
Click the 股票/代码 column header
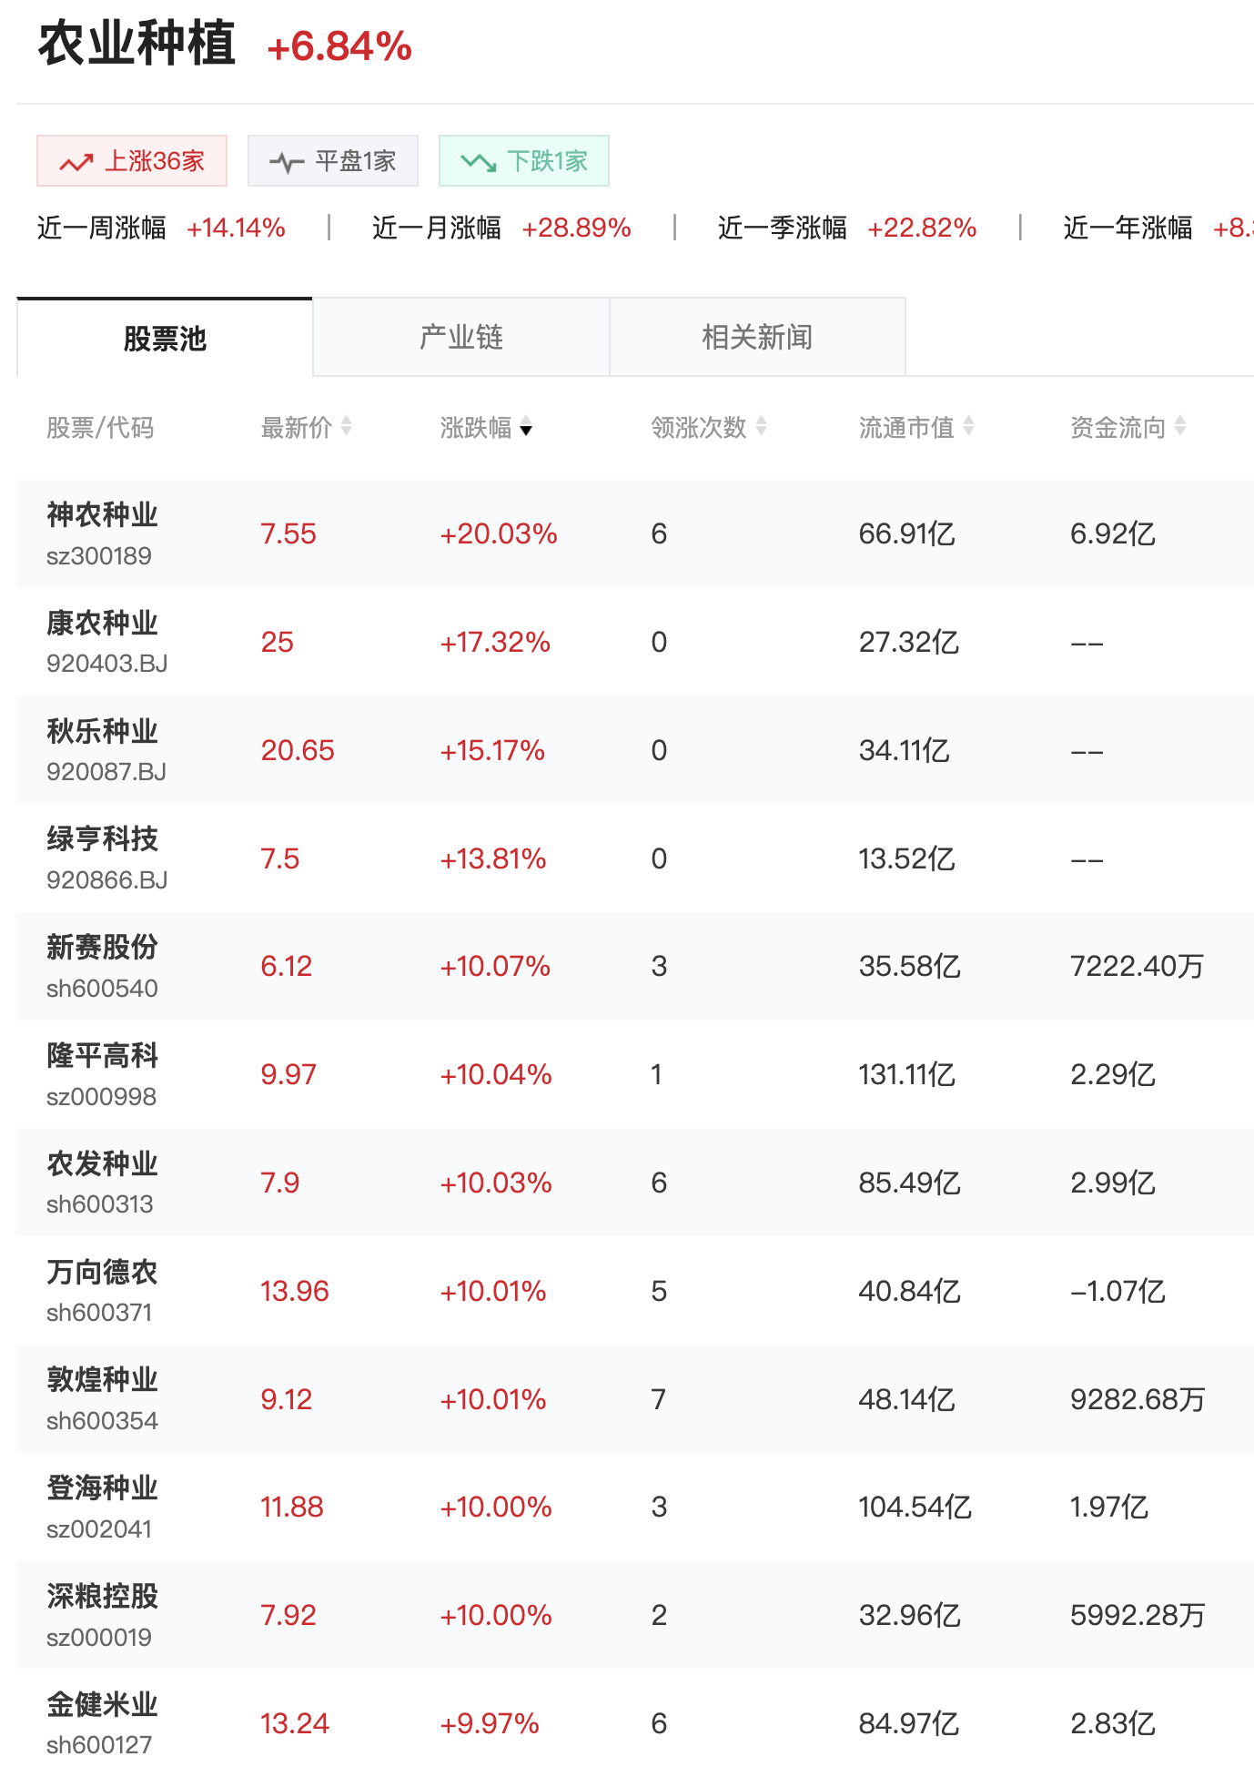pyautogui.click(x=100, y=427)
